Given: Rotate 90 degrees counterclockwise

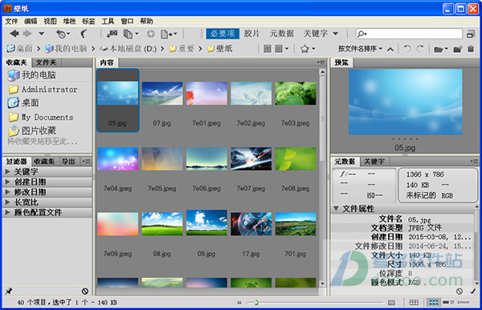Looking at the screenshot, I should pyautogui.click(x=407, y=48).
